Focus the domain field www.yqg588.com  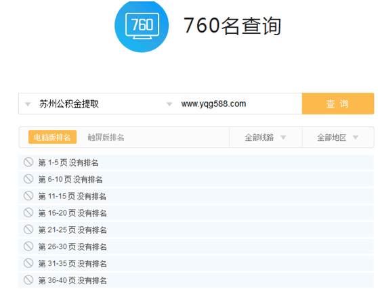[238, 104]
